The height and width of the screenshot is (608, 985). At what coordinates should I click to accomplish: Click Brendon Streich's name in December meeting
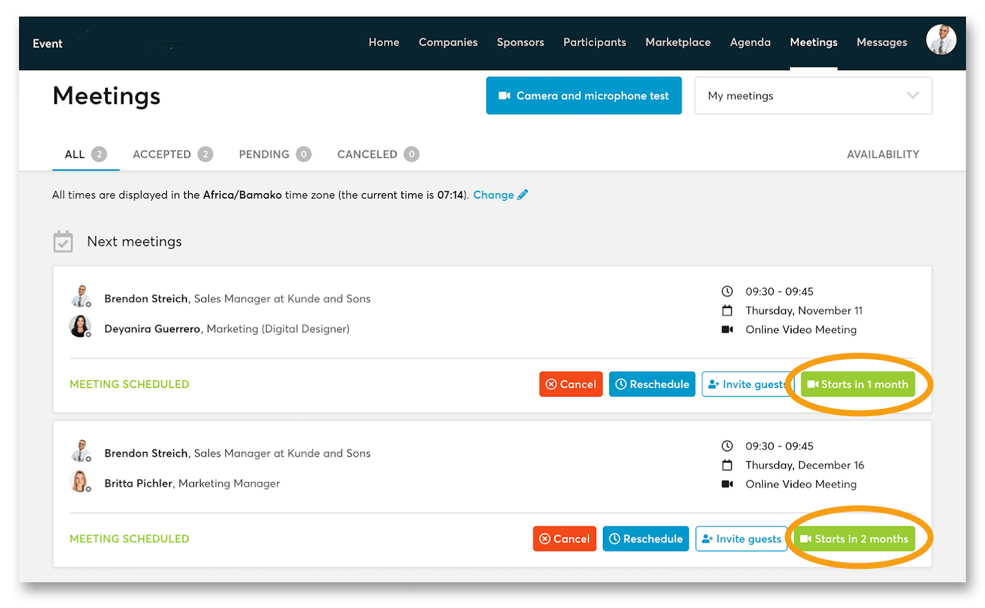pos(146,453)
